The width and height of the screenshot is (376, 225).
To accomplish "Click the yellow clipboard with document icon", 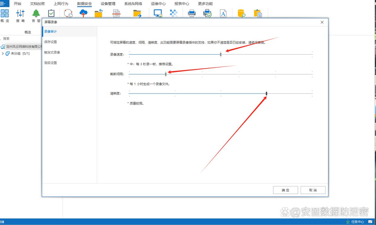I will (258, 13).
